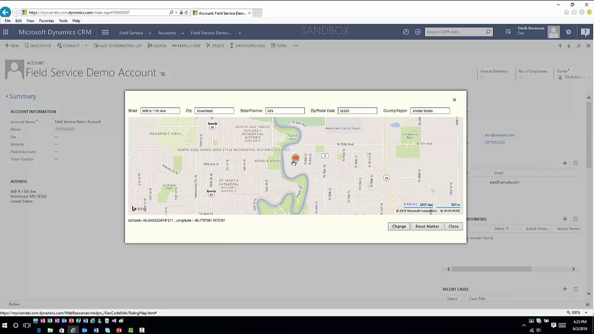Click the Change button

coord(399,226)
